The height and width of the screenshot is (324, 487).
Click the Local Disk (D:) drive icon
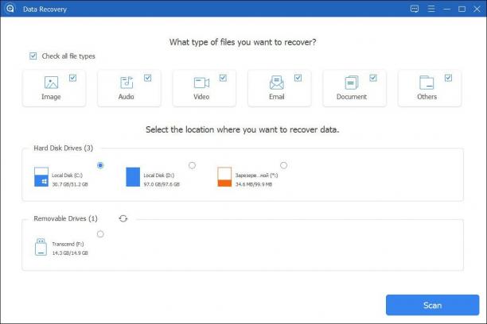pos(133,177)
